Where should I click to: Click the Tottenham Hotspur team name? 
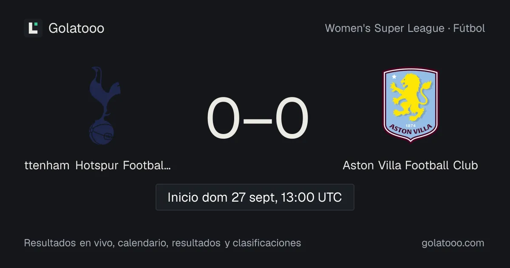click(x=98, y=165)
